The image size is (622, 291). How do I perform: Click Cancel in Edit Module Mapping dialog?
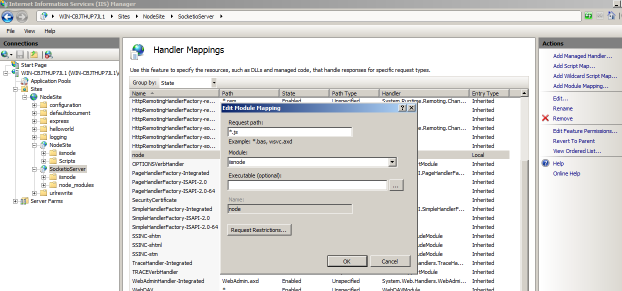coord(390,261)
